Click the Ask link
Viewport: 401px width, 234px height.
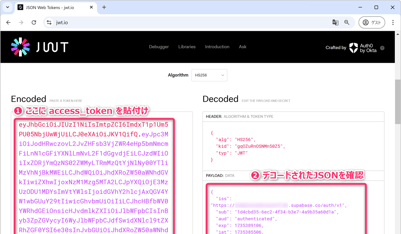coord(243,47)
